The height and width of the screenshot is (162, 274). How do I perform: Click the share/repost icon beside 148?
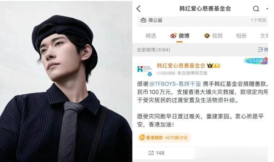151,153
